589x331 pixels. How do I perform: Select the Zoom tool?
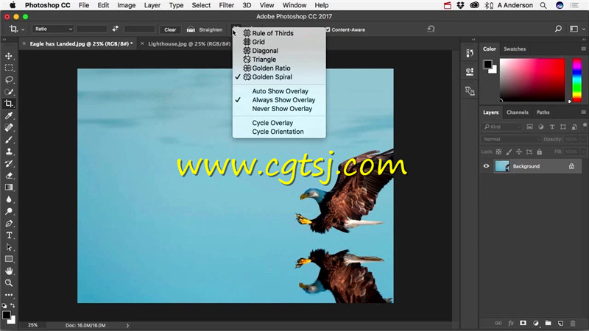click(9, 283)
